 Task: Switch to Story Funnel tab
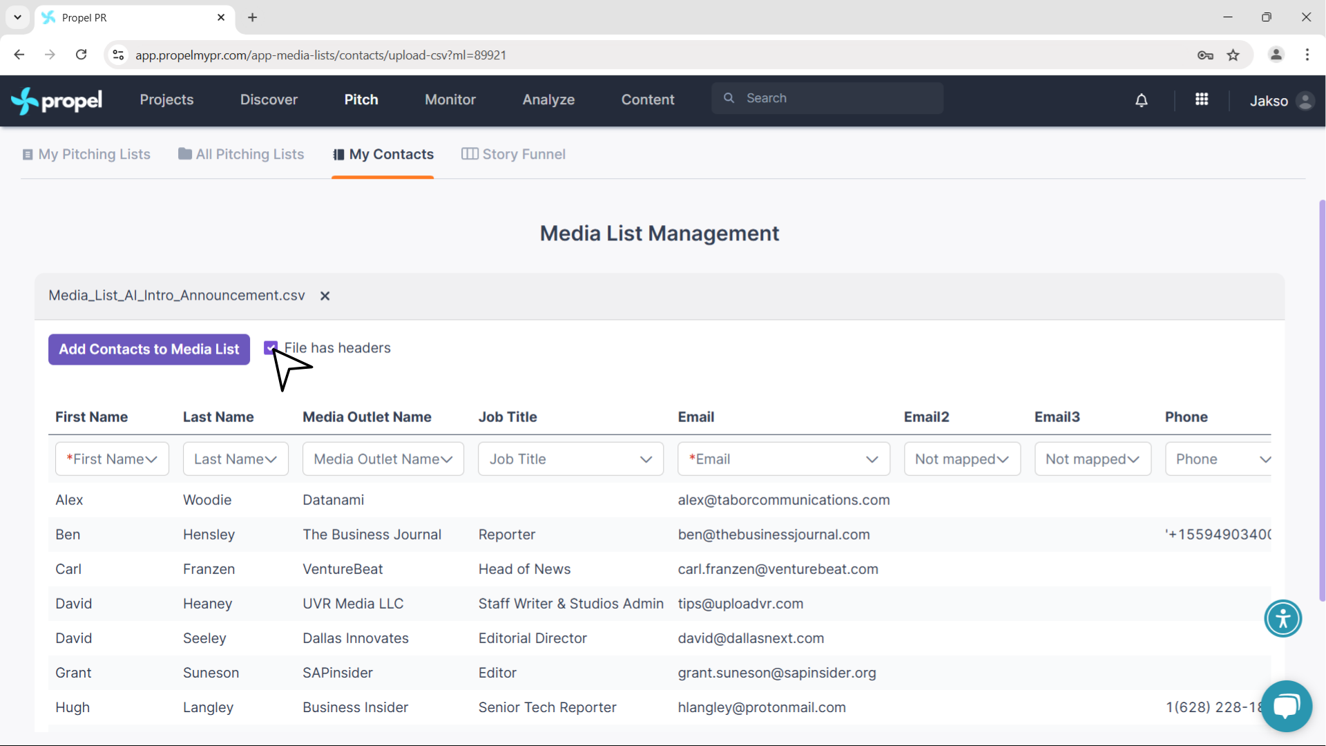tap(513, 154)
